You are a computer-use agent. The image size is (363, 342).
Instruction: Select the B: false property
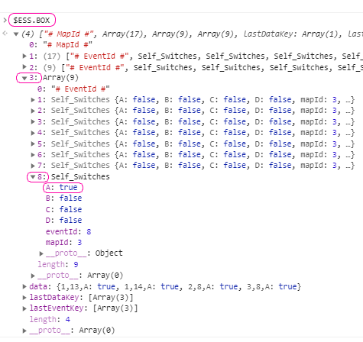click(63, 198)
